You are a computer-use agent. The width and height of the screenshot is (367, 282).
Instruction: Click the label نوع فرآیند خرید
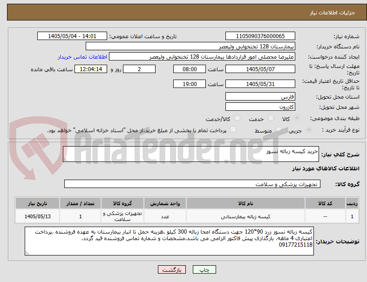click(341, 130)
